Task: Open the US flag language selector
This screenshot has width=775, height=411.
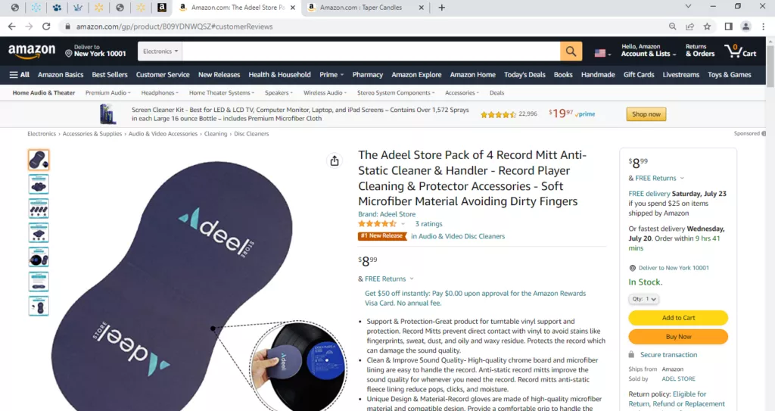Action: coord(602,53)
